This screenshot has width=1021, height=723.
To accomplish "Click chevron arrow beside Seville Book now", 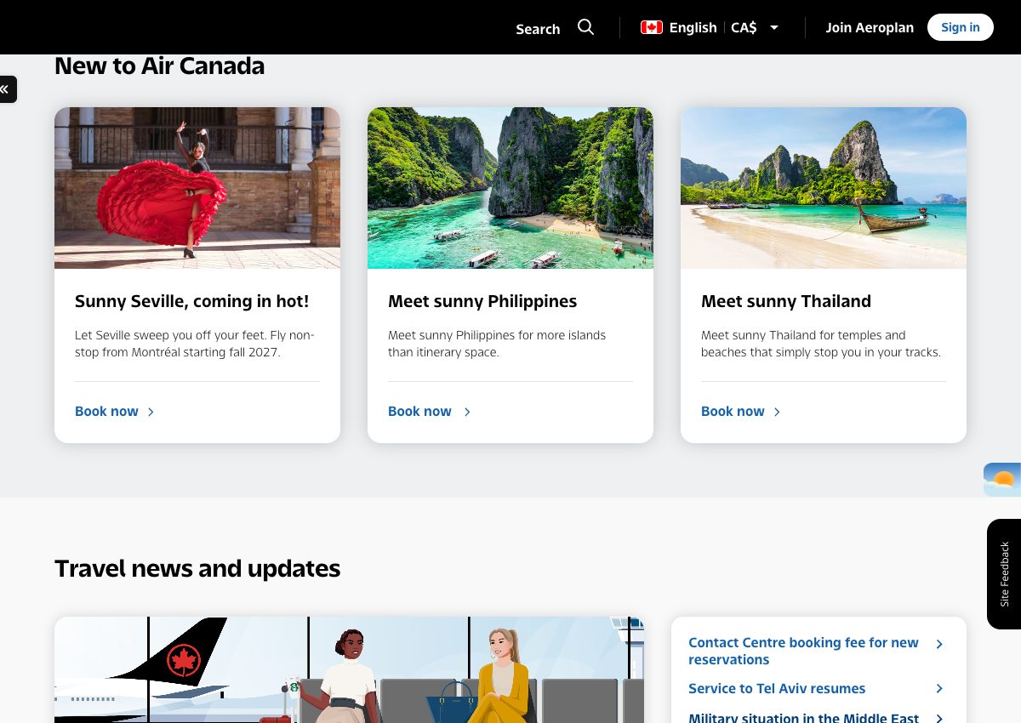I will (x=151, y=412).
